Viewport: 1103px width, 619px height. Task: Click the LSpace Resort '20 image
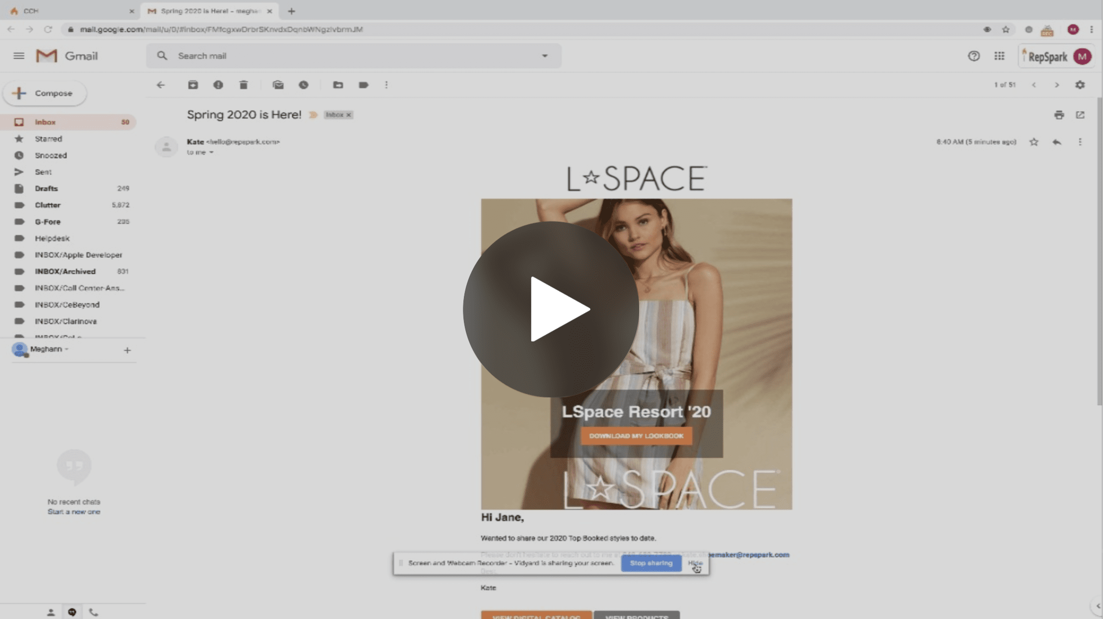pos(636,354)
